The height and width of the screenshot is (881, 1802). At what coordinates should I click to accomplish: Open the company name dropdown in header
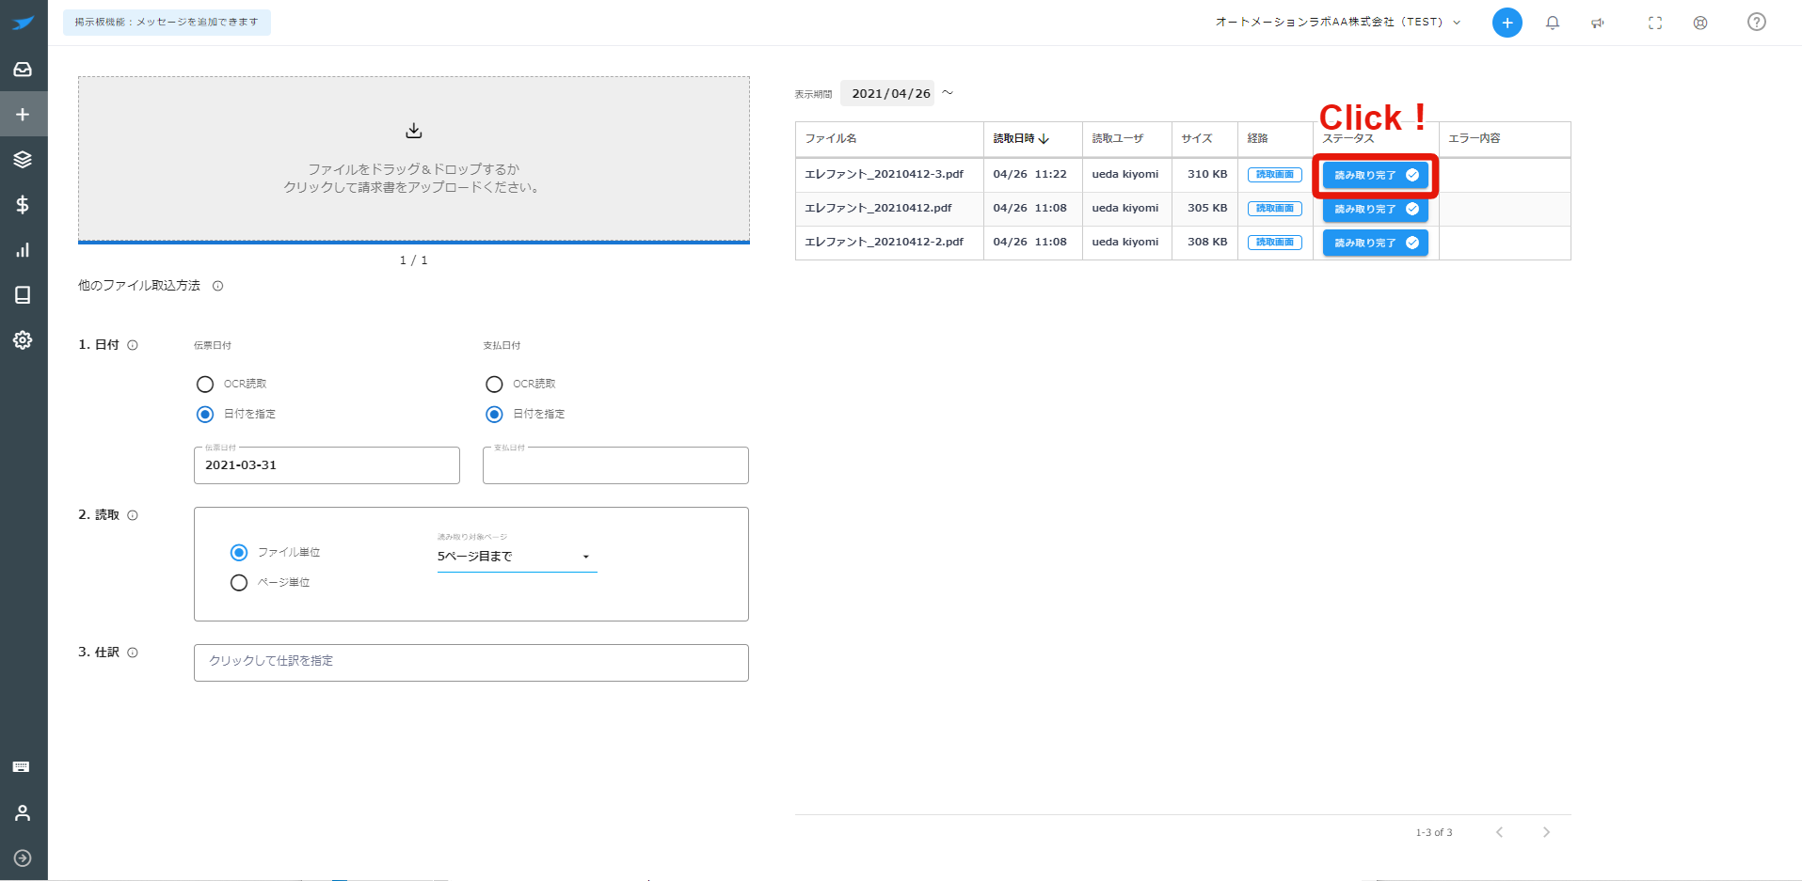click(x=1338, y=22)
